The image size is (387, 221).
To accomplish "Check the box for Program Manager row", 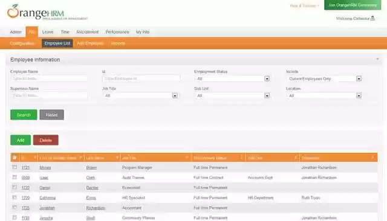I will point(15,167).
